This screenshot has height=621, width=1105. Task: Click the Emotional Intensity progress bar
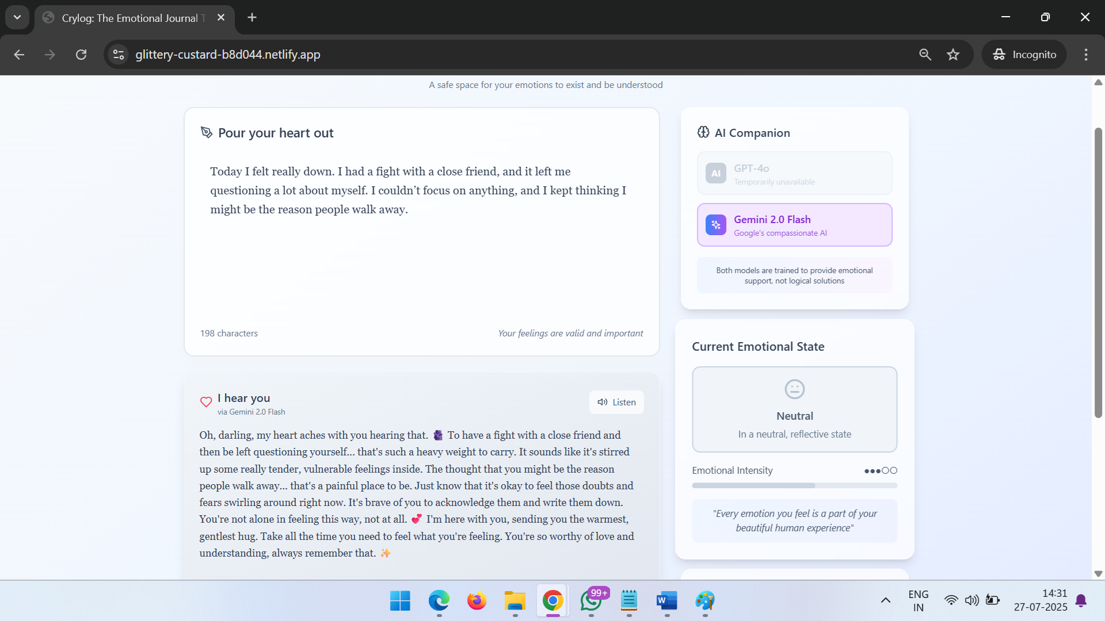tap(794, 486)
